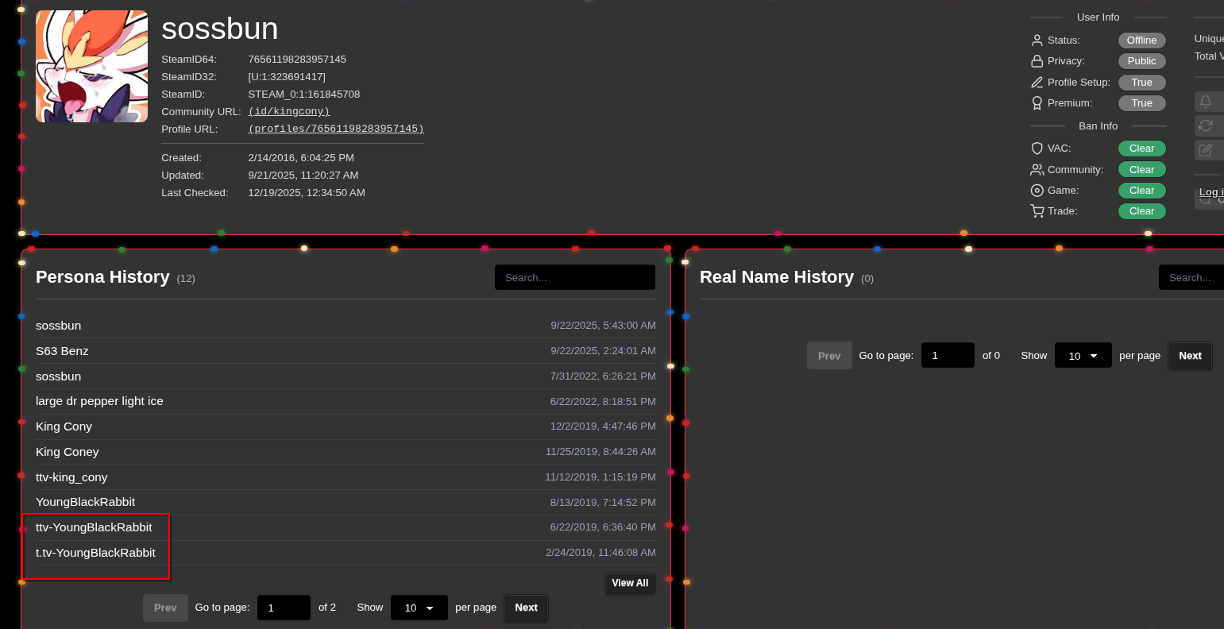The image size is (1224, 629).
Task: Click Next in Real Name History
Action: (1190, 356)
